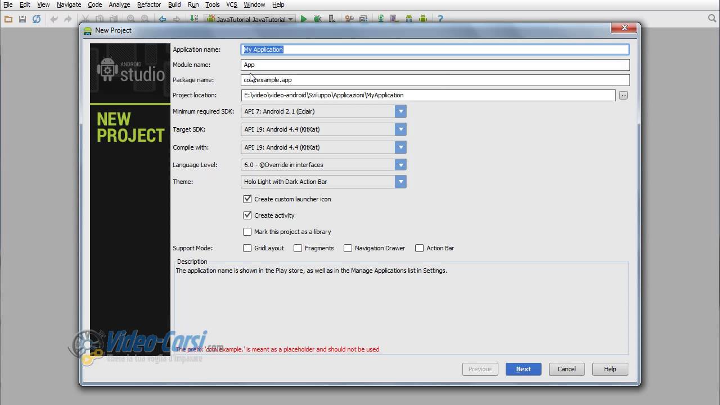The height and width of the screenshot is (405, 720).
Task: Click the Next button
Action: tap(524, 369)
